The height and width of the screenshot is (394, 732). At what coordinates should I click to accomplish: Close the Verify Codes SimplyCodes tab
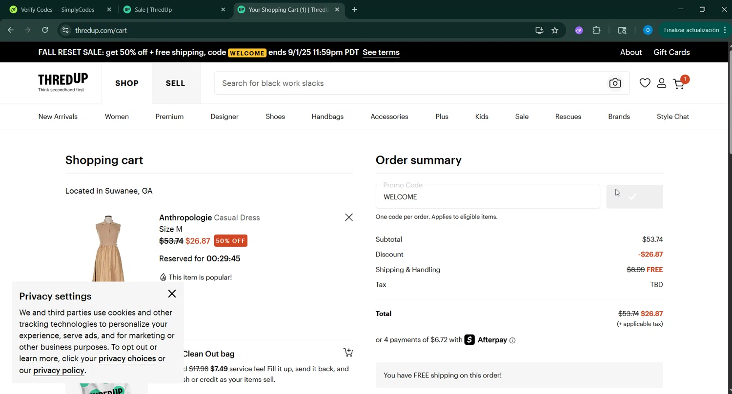pyautogui.click(x=109, y=10)
